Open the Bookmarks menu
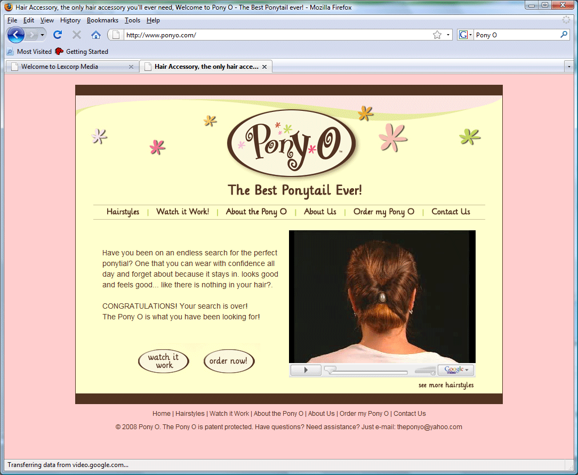This screenshot has width=578, height=475. [x=102, y=20]
